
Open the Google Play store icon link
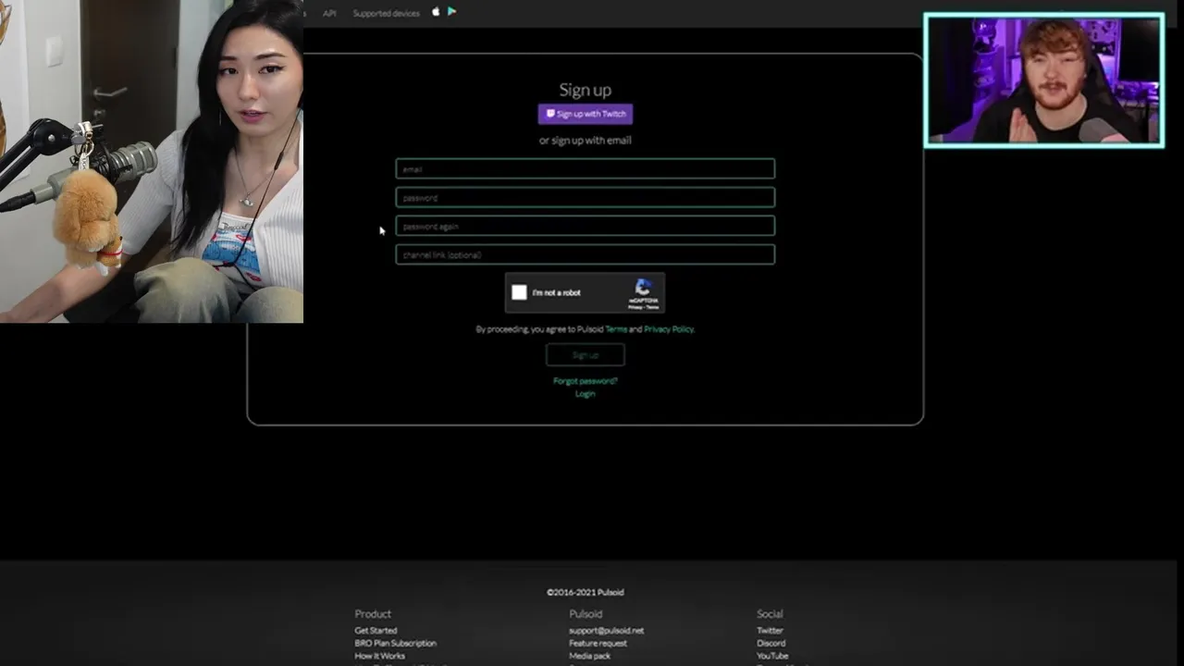451,12
